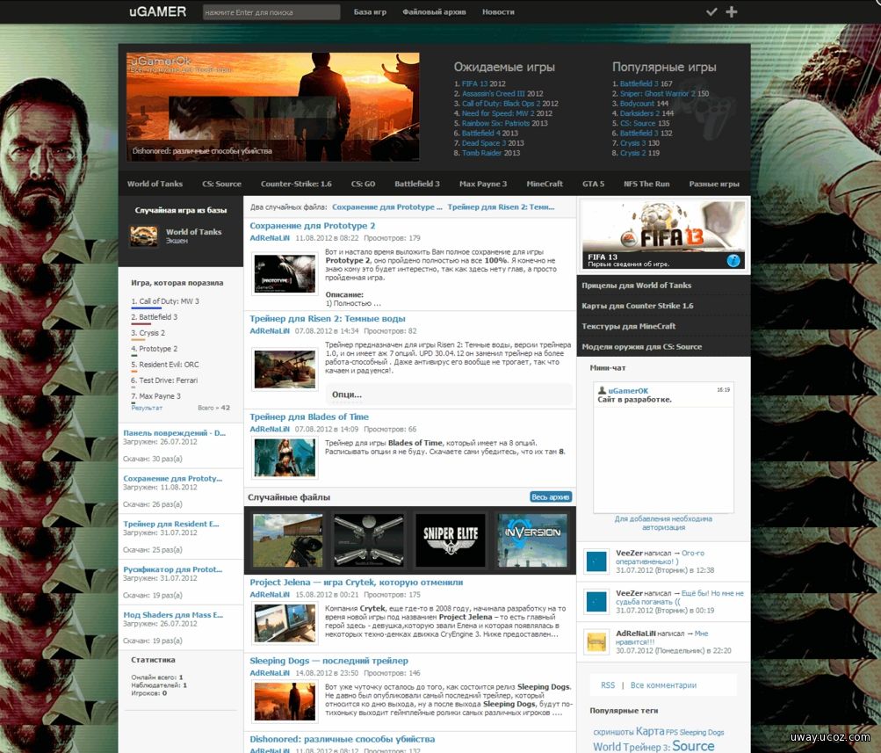Click the avatar next to AdReNaLiN's 22:20 comment
881x753 pixels.
tap(596, 641)
